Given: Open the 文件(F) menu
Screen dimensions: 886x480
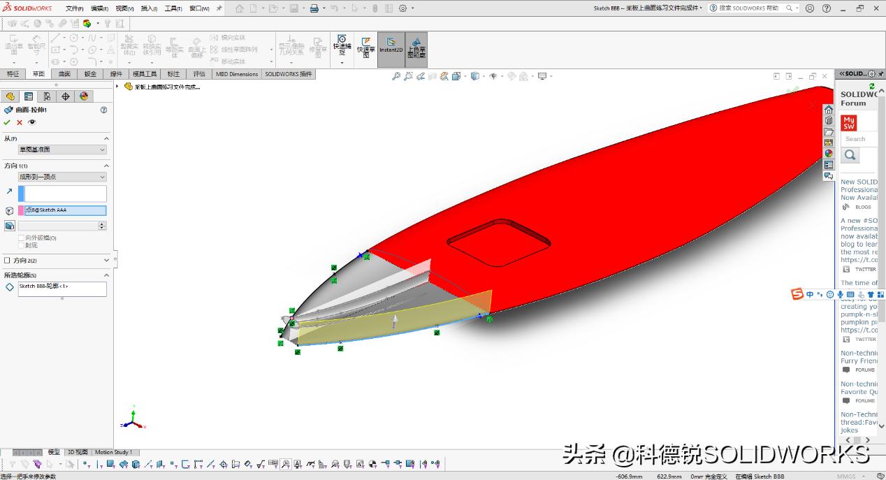Looking at the screenshot, I should [x=74, y=8].
